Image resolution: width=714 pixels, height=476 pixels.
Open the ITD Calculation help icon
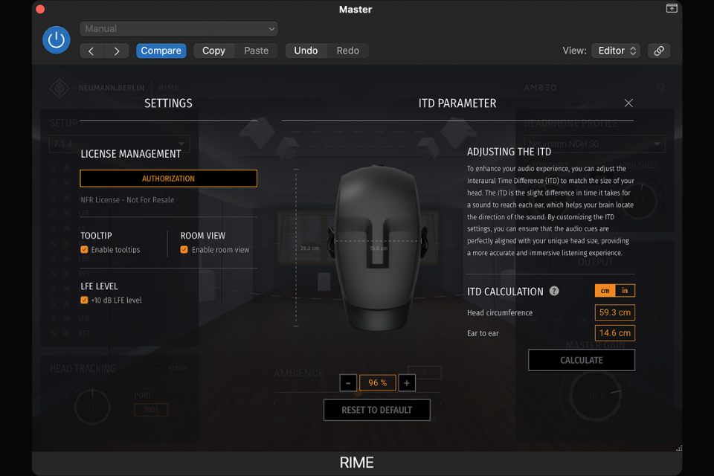pyautogui.click(x=553, y=291)
